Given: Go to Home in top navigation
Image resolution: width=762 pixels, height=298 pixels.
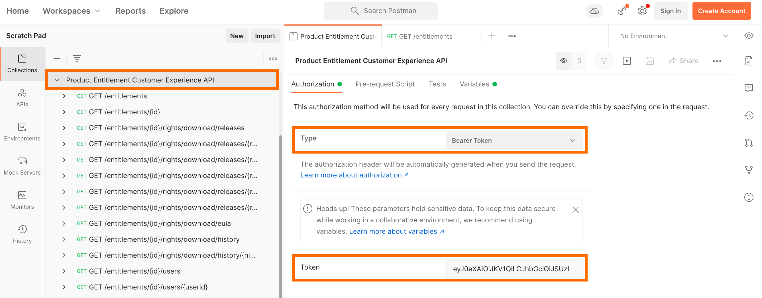Looking at the screenshot, I should [x=17, y=11].
